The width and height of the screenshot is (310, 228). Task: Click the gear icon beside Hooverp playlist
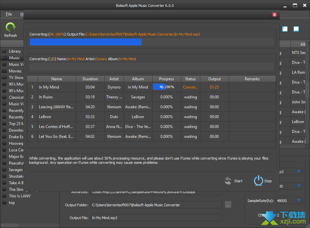4,143
